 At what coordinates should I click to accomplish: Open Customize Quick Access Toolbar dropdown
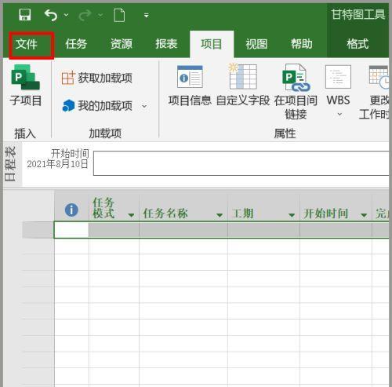(147, 16)
